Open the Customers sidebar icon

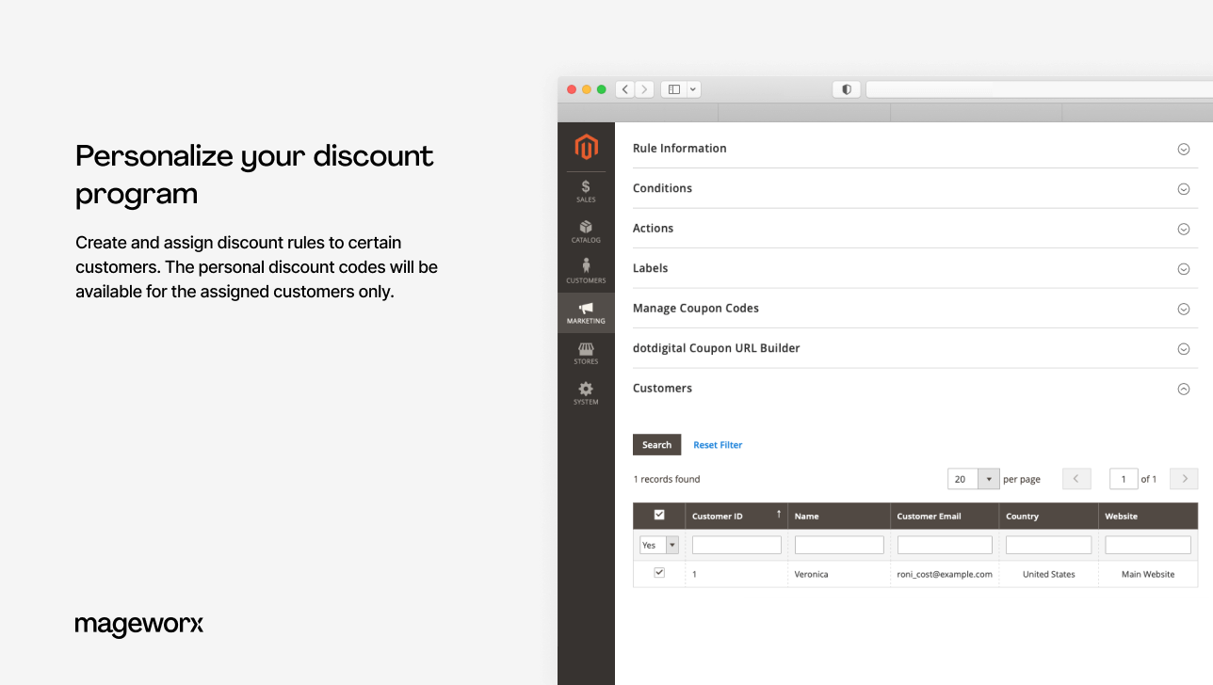[x=586, y=271]
